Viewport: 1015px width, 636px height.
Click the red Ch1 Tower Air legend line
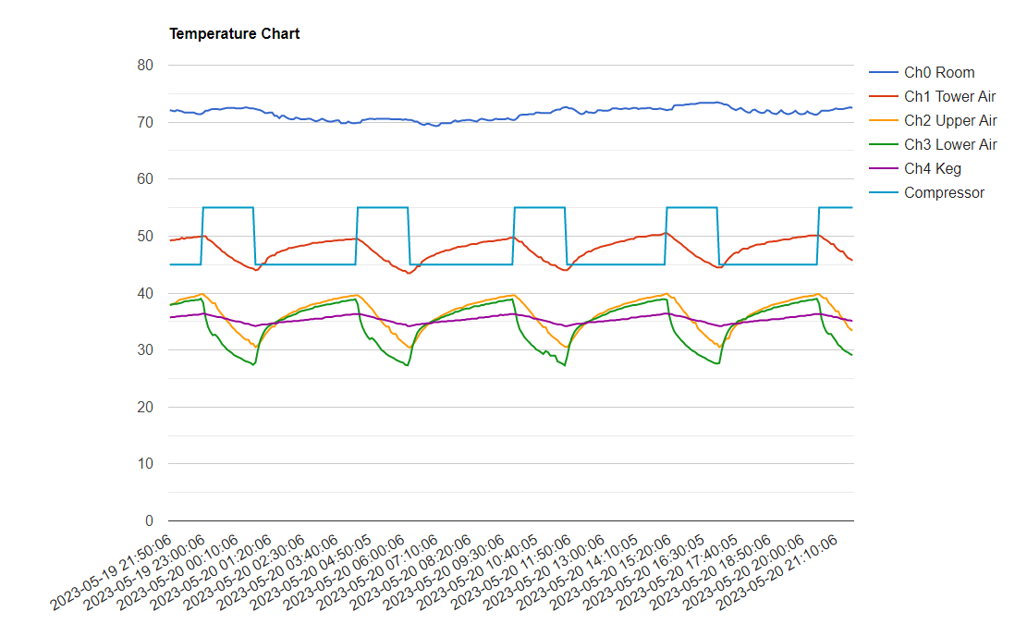tap(884, 96)
